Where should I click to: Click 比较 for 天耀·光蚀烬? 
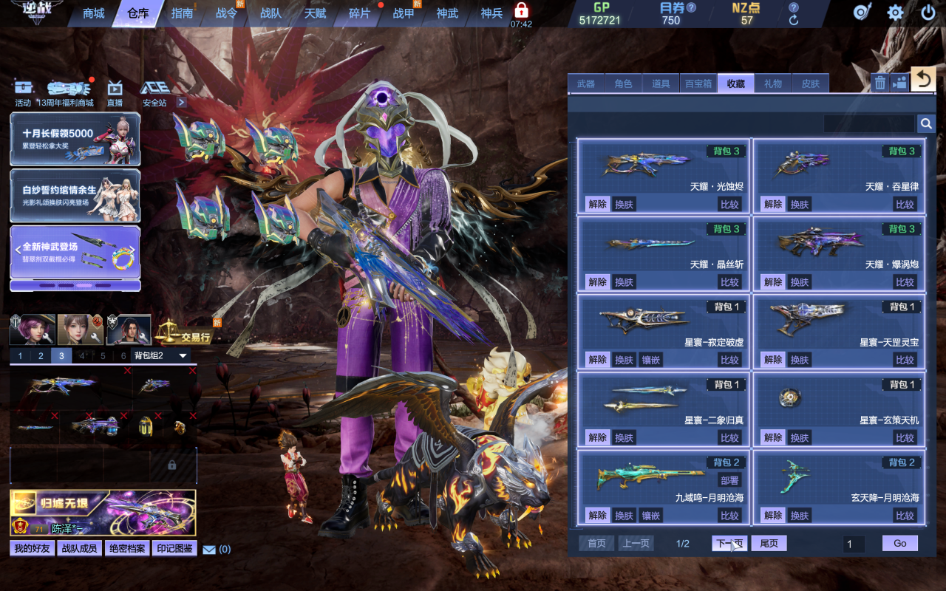pyautogui.click(x=729, y=205)
